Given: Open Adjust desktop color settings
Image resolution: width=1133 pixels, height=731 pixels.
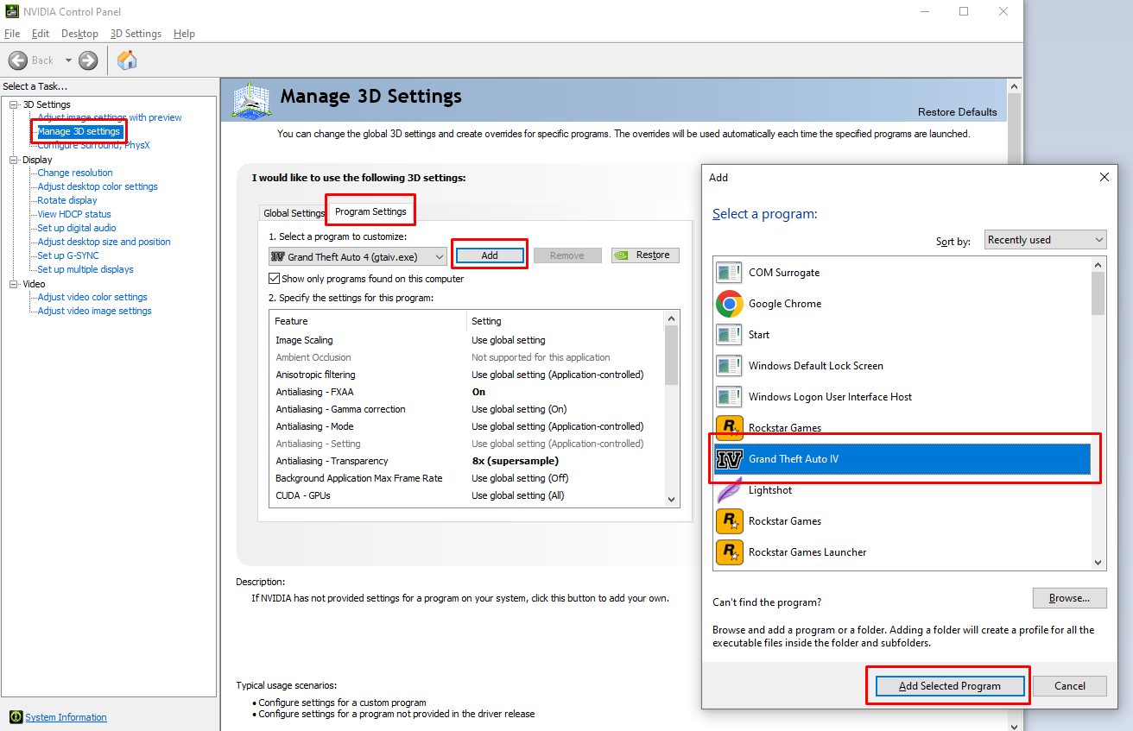Looking at the screenshot, I should 98,186.
